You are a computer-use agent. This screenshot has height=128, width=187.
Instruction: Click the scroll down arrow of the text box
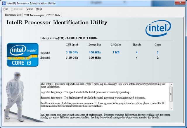coord(171,108)
